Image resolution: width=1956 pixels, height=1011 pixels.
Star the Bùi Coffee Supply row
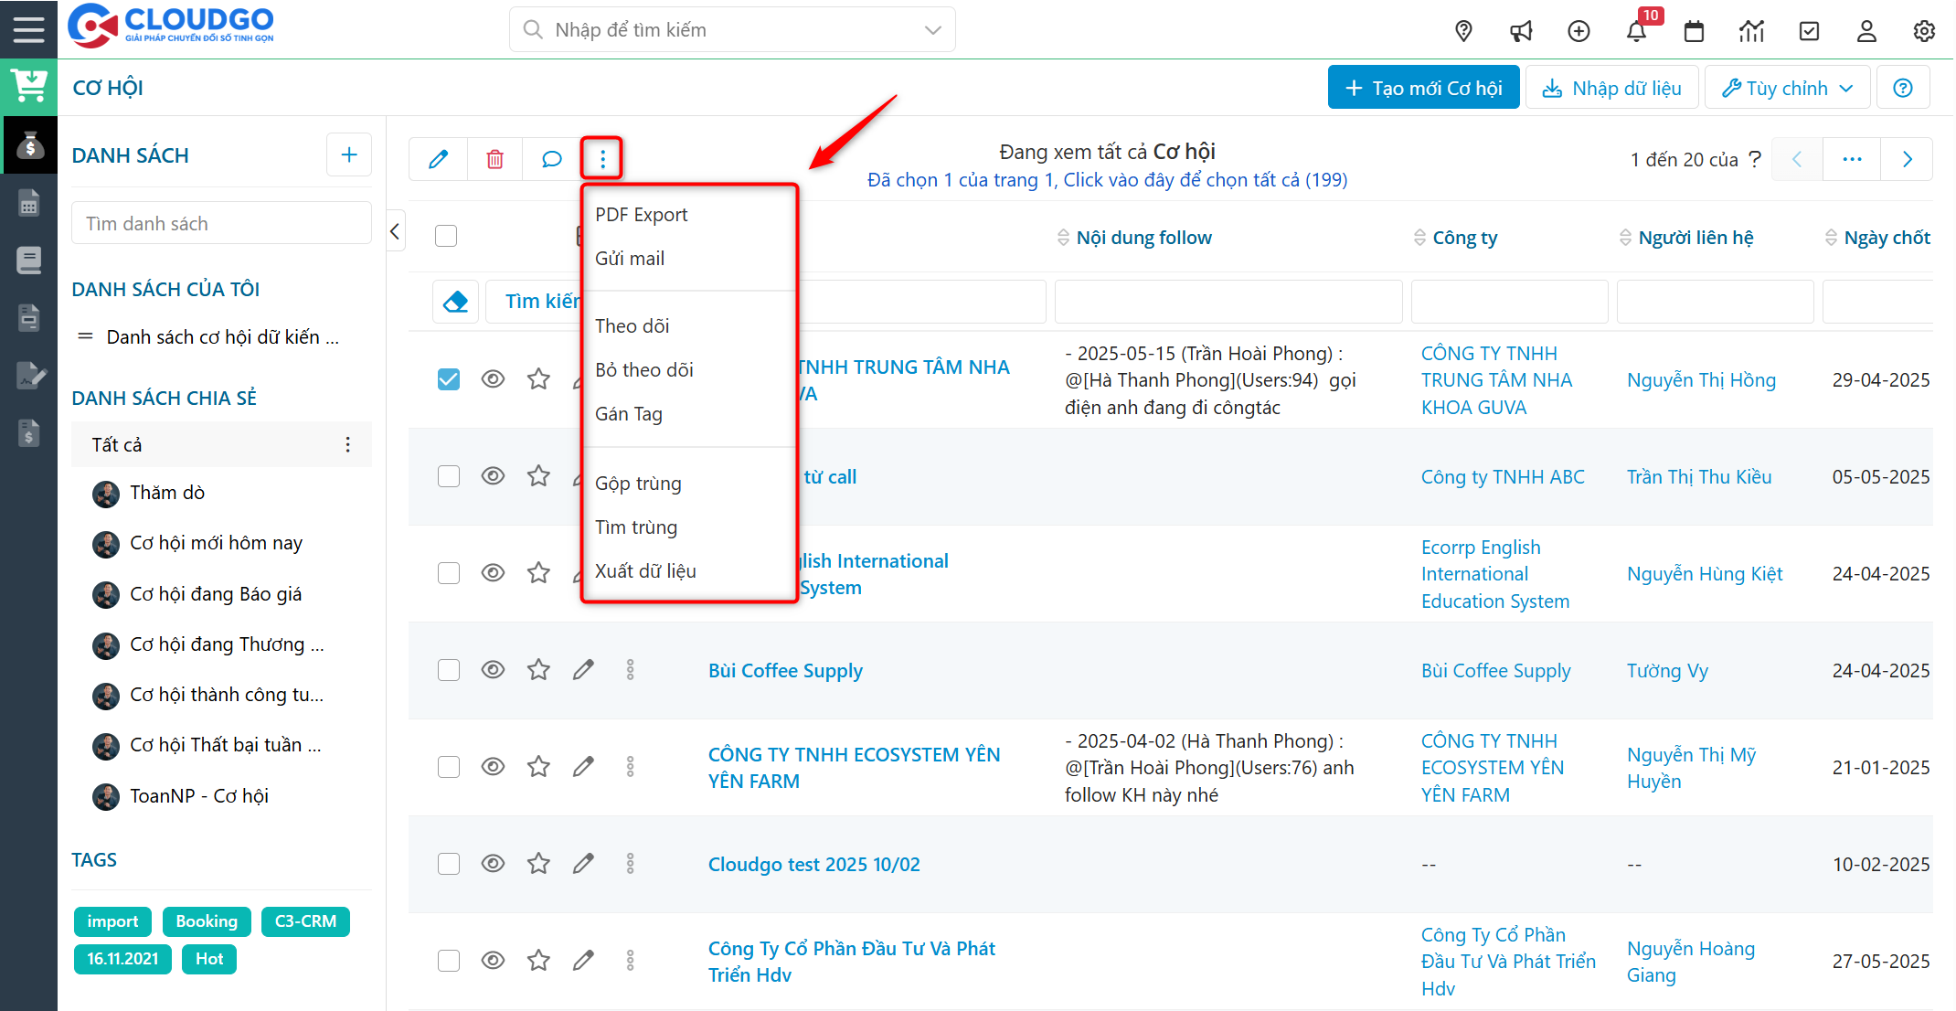click(x=538, y=670)
